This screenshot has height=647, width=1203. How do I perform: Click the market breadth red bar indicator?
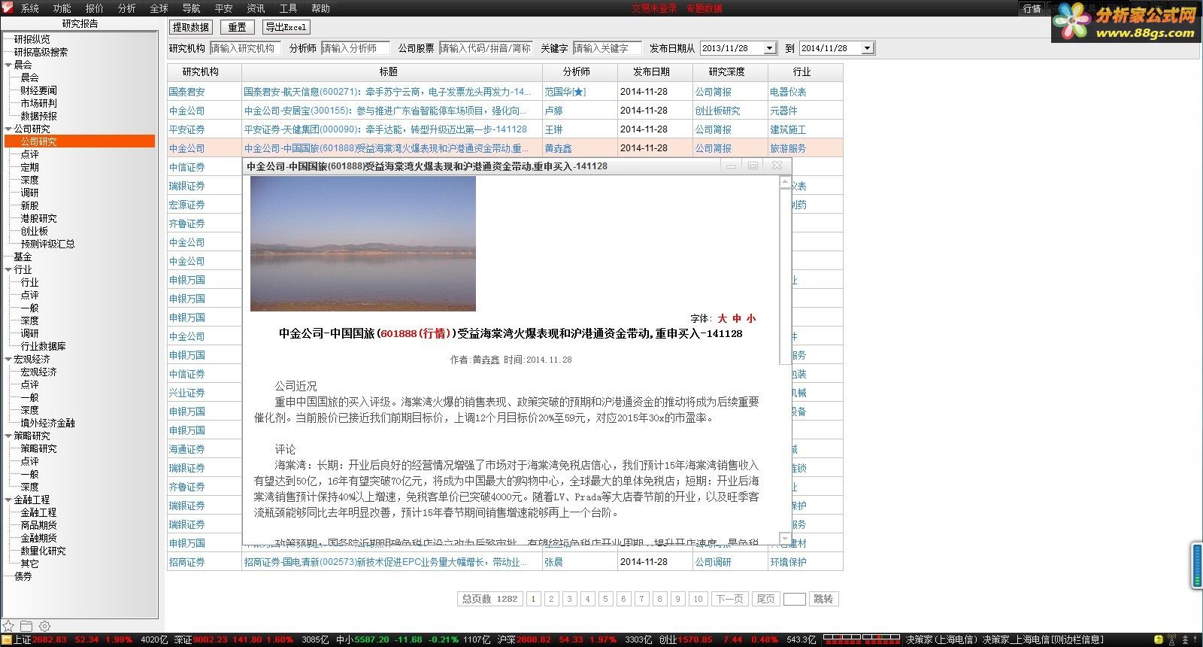(862, 639)
